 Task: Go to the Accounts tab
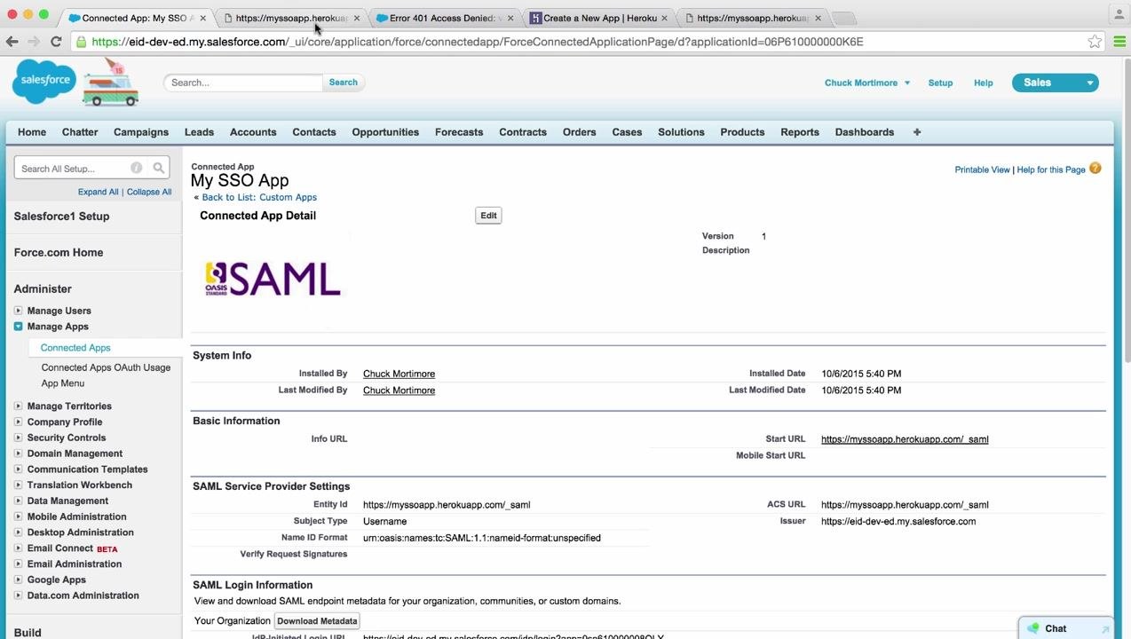tap(253, 132)
